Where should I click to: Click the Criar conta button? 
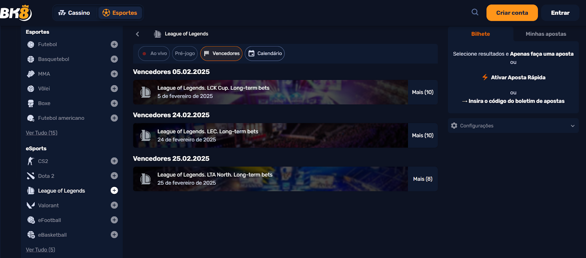(x=512, y=13)
